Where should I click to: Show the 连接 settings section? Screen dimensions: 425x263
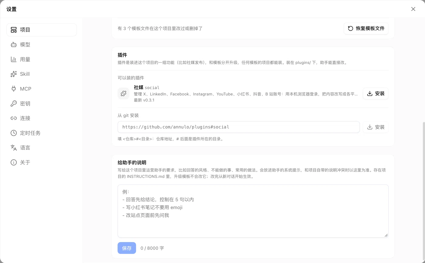click(x=42, y=118)
